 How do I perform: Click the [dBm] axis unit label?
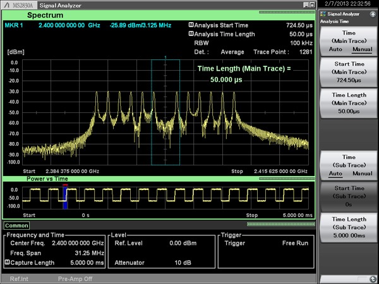click(x=16, y=52)
